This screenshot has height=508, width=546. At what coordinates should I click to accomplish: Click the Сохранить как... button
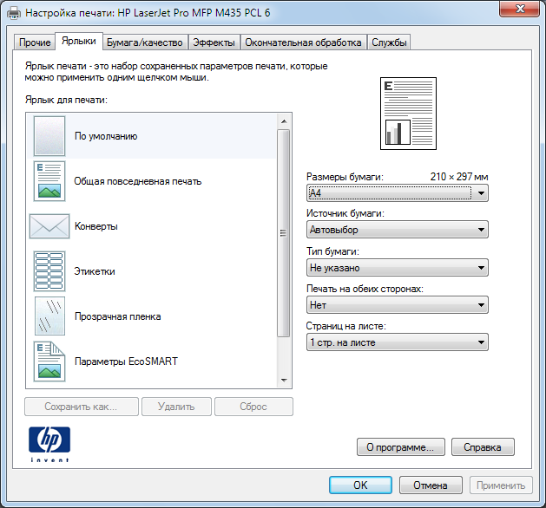click(x=81, y=407)
